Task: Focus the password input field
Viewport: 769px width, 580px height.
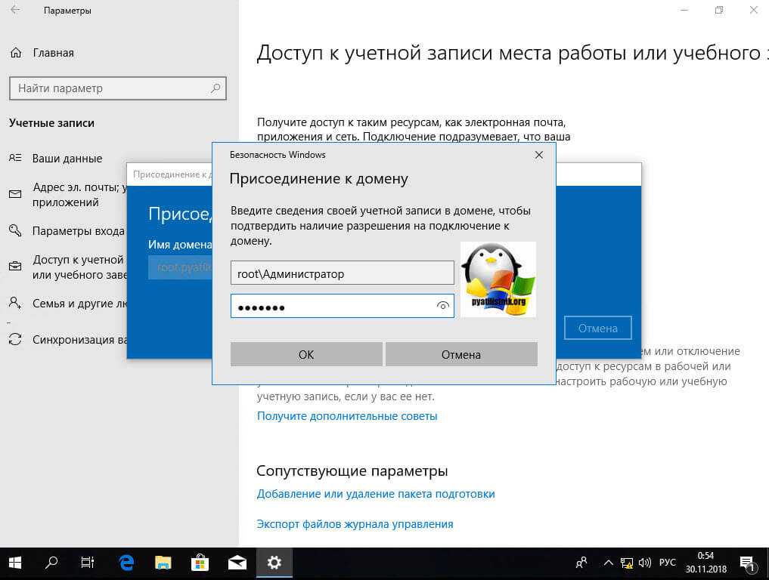Action: click(x=333, y=306)
